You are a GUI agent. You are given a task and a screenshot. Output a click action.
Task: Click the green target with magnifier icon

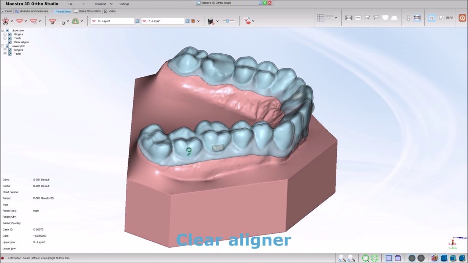pos(365,258)
